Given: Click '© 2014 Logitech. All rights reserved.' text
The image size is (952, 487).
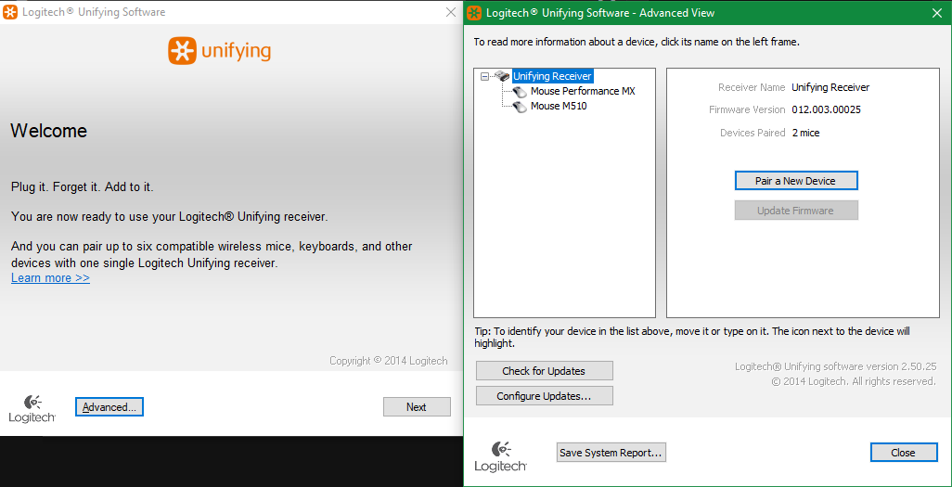Looking at the screenshot, I should 854,381.
